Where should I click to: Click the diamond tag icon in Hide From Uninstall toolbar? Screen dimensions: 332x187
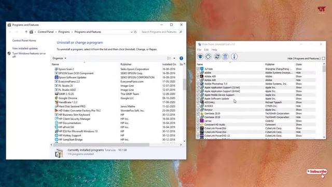(209, 57)
